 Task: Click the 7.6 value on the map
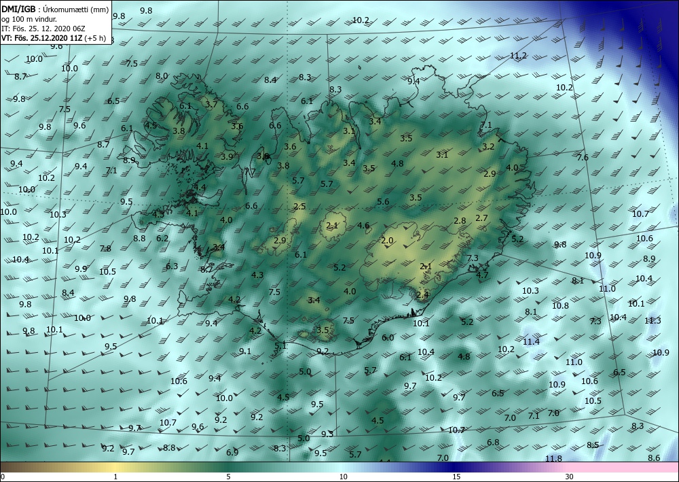point(583,157)
